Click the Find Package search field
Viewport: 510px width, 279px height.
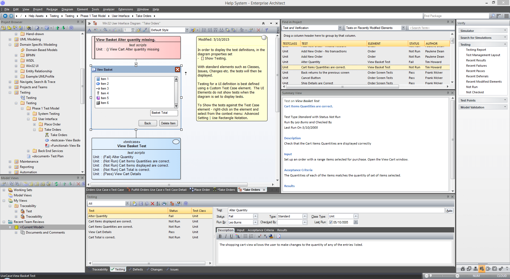[x=456, y=16]
